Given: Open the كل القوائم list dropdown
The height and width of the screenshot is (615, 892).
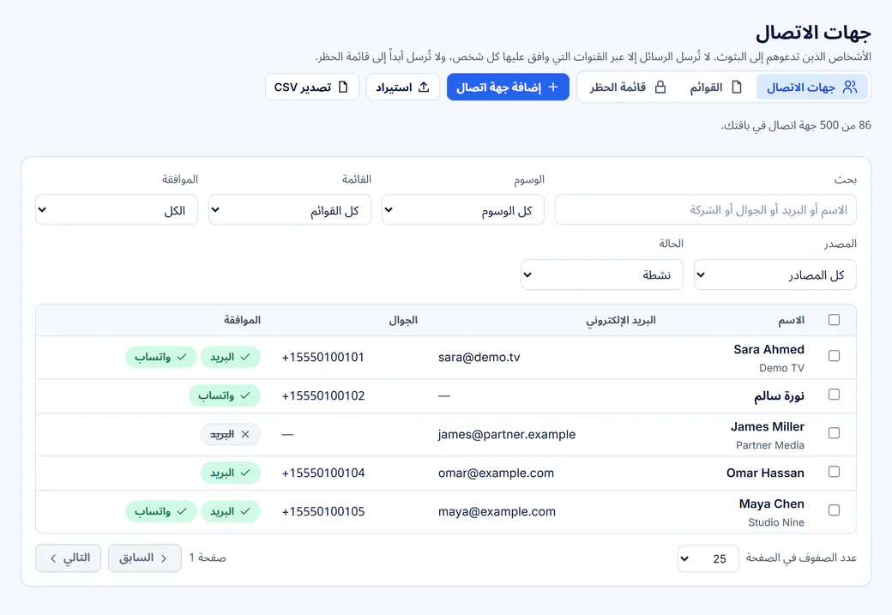Looking at the screenshot, I should pos(290,210).
